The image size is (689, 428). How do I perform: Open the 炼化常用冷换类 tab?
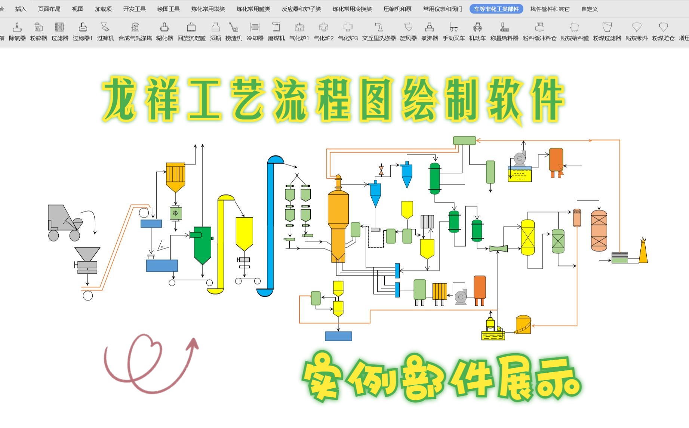[x=352, y=9]
